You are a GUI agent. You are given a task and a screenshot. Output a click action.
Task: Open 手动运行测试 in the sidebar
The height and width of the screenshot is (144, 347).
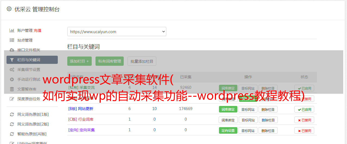[x=29, y=79]
